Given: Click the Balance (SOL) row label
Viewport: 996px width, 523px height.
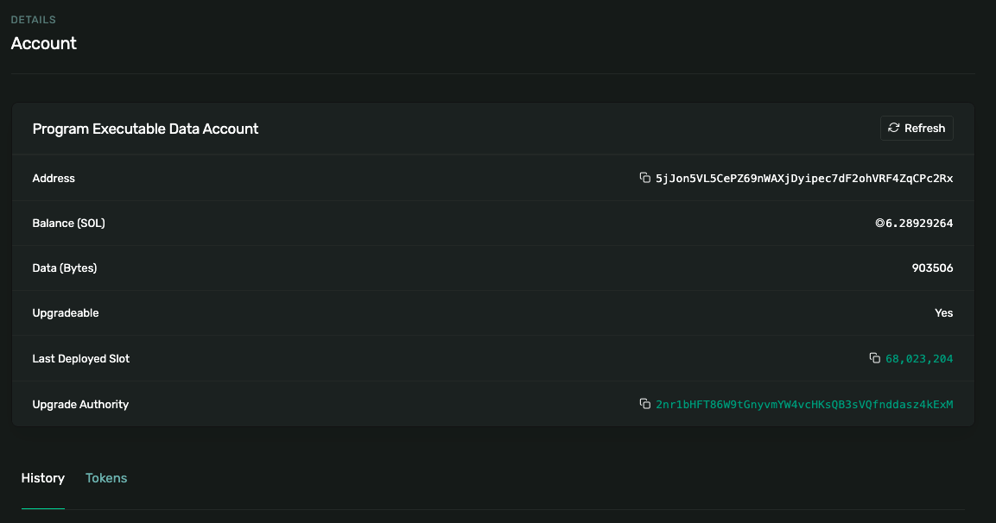Looking at the screenshot, I should click(68, 224).
